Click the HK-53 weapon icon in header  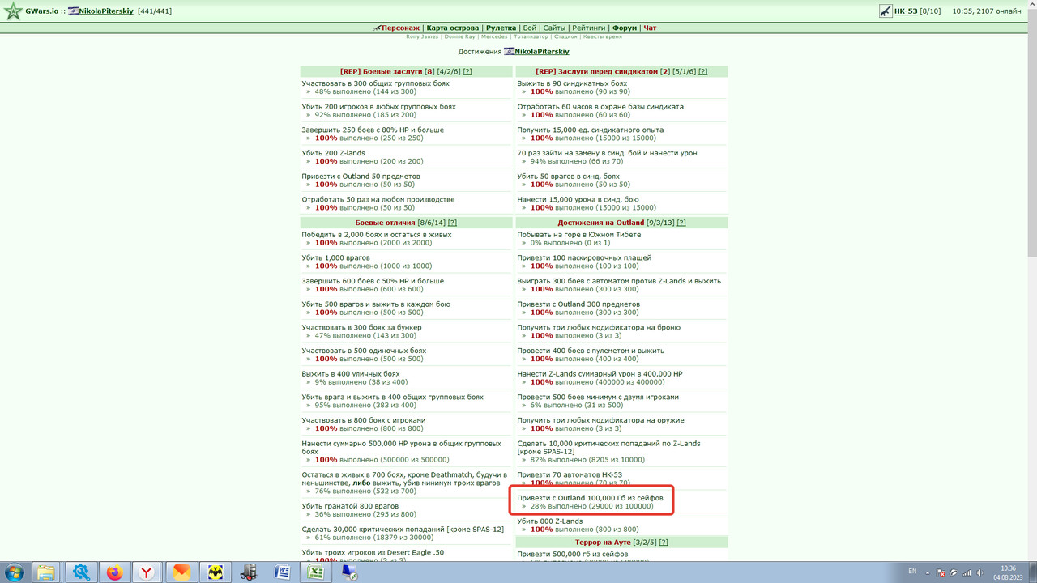885,11
